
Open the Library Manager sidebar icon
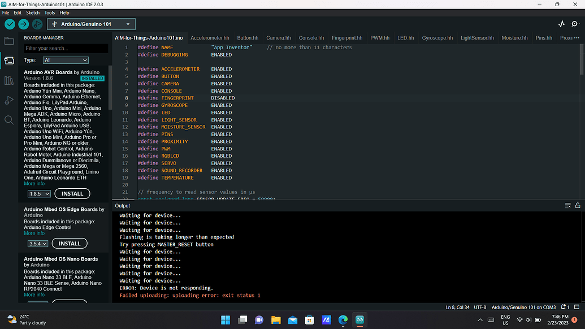pos(8,80)
